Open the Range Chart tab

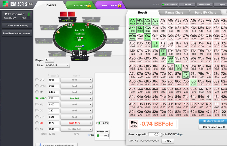[174, 13]
